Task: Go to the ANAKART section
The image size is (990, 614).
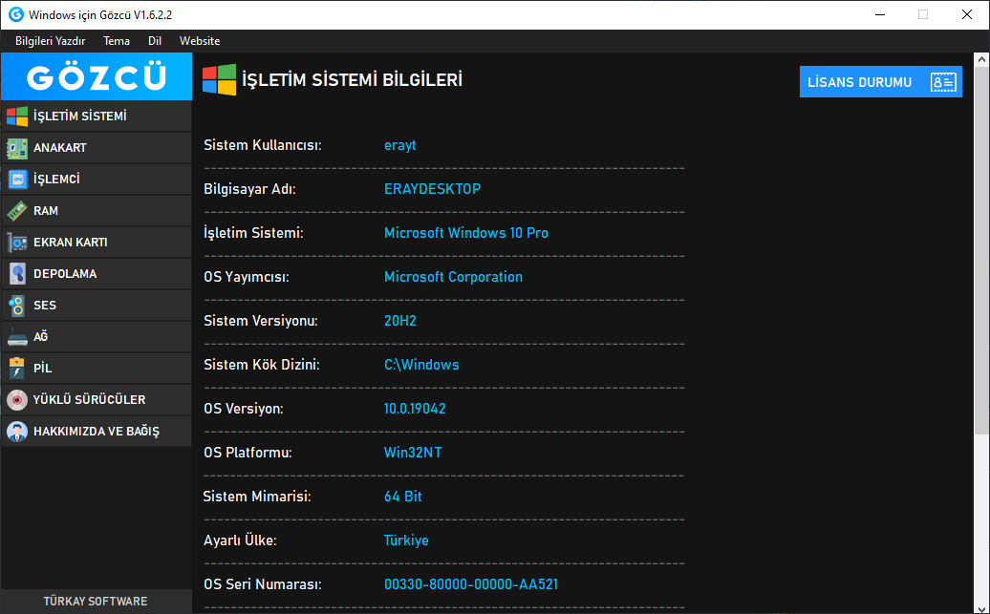Action: click(x=97, y=148)
